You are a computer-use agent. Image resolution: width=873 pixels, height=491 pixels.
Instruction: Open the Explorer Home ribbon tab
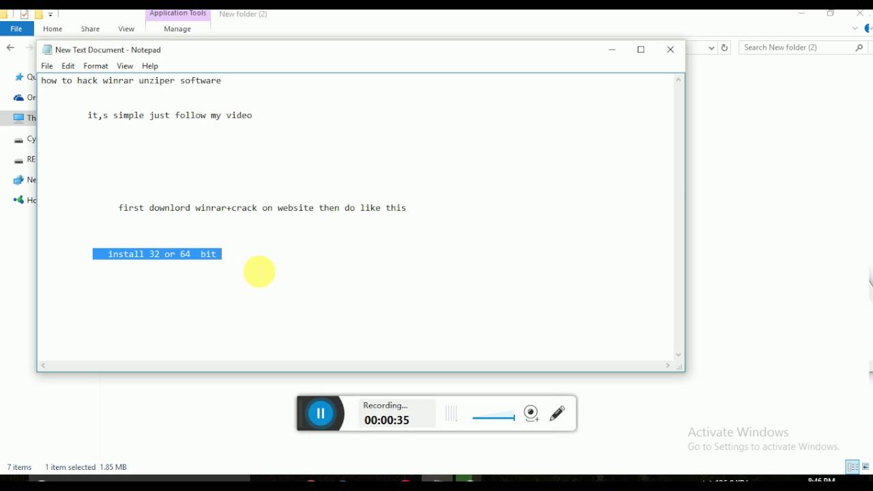[53, 29]
